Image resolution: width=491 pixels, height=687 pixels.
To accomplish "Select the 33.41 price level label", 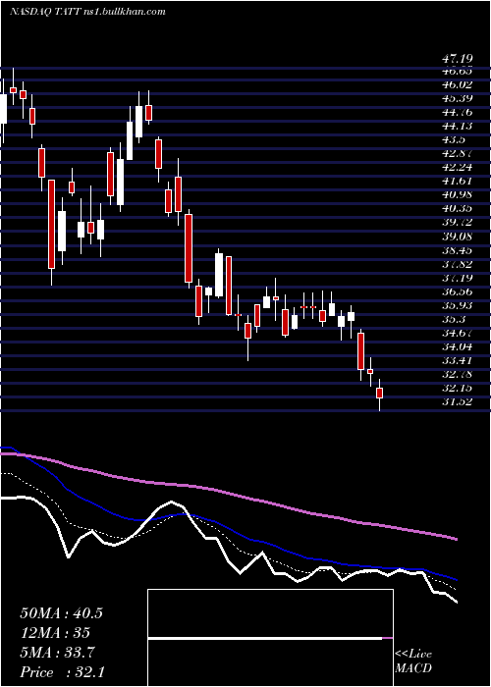I will [x=457, y=361].
